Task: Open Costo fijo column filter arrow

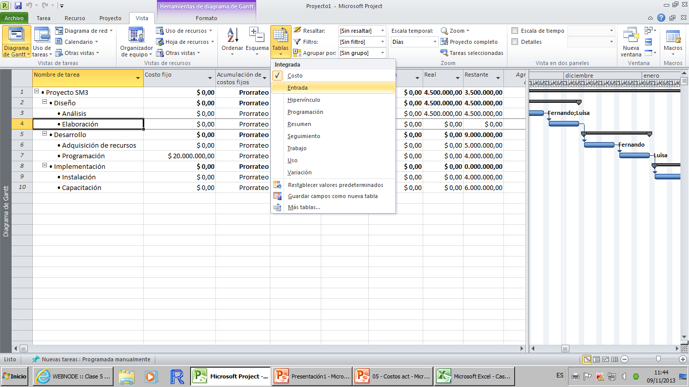Action: pyautogui.click(x=210, y=78)
